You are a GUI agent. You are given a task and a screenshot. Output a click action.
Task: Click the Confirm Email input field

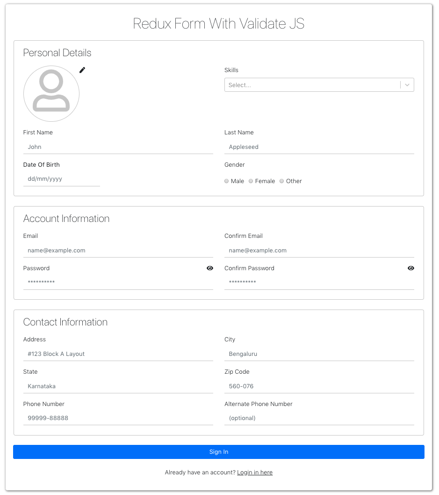pyautogui.click(x=319, y=251)
